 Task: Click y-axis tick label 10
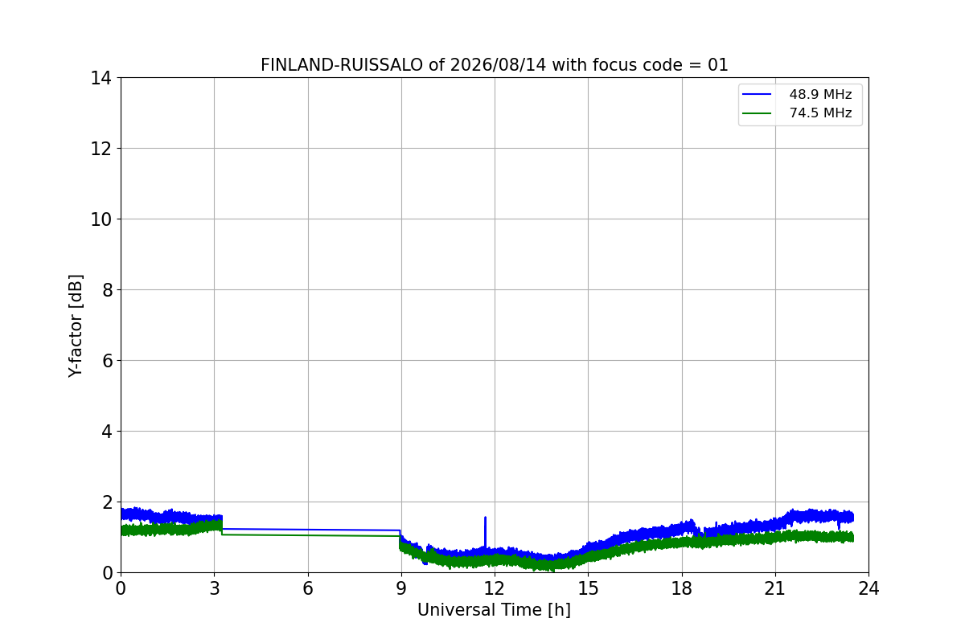(101, 219)
